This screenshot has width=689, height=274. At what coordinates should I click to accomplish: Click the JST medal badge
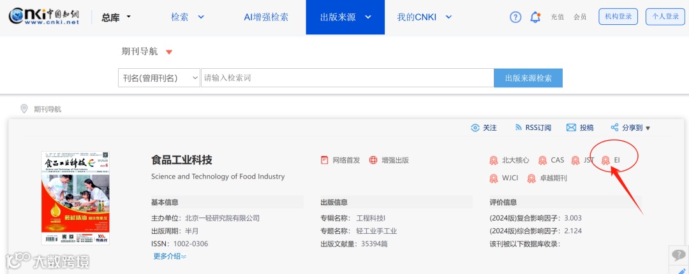click(x=575, y=161)
